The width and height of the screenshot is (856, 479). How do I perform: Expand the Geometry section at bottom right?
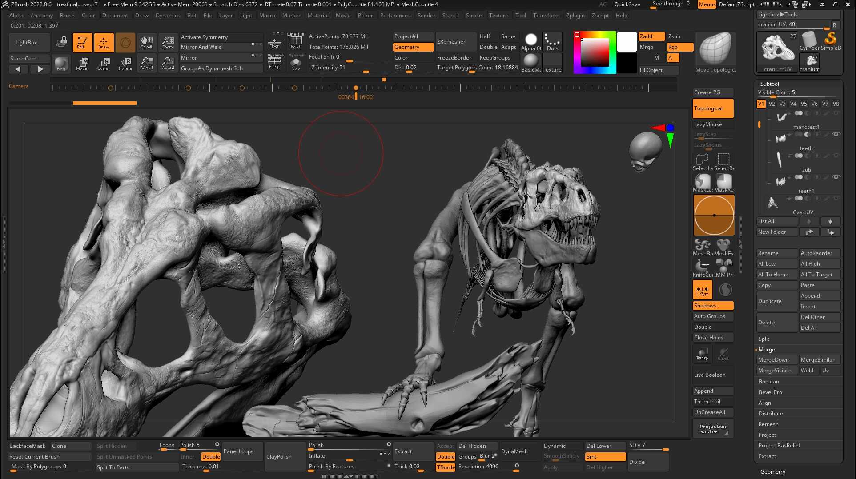[x=772, y=471]
